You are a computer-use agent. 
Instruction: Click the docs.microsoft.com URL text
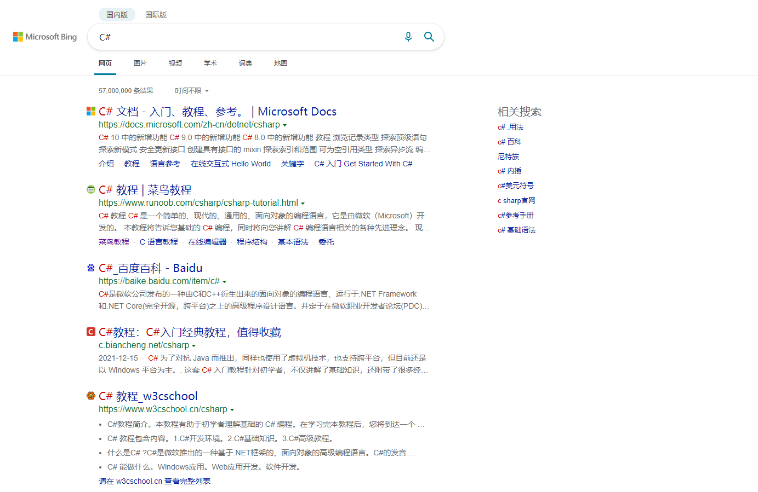189,125
